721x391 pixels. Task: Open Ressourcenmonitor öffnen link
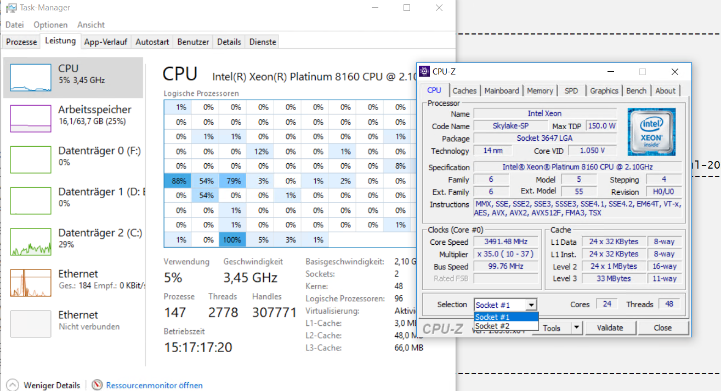154,386
